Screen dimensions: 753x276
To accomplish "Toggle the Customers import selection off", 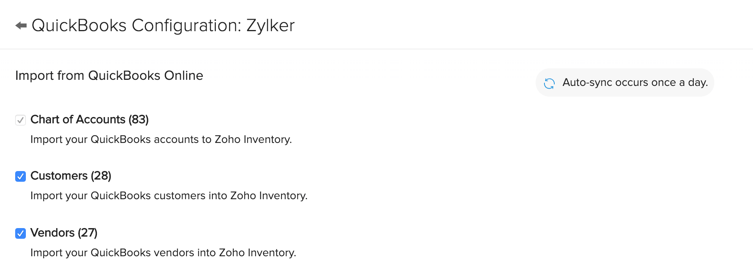I will pos(20,176).
